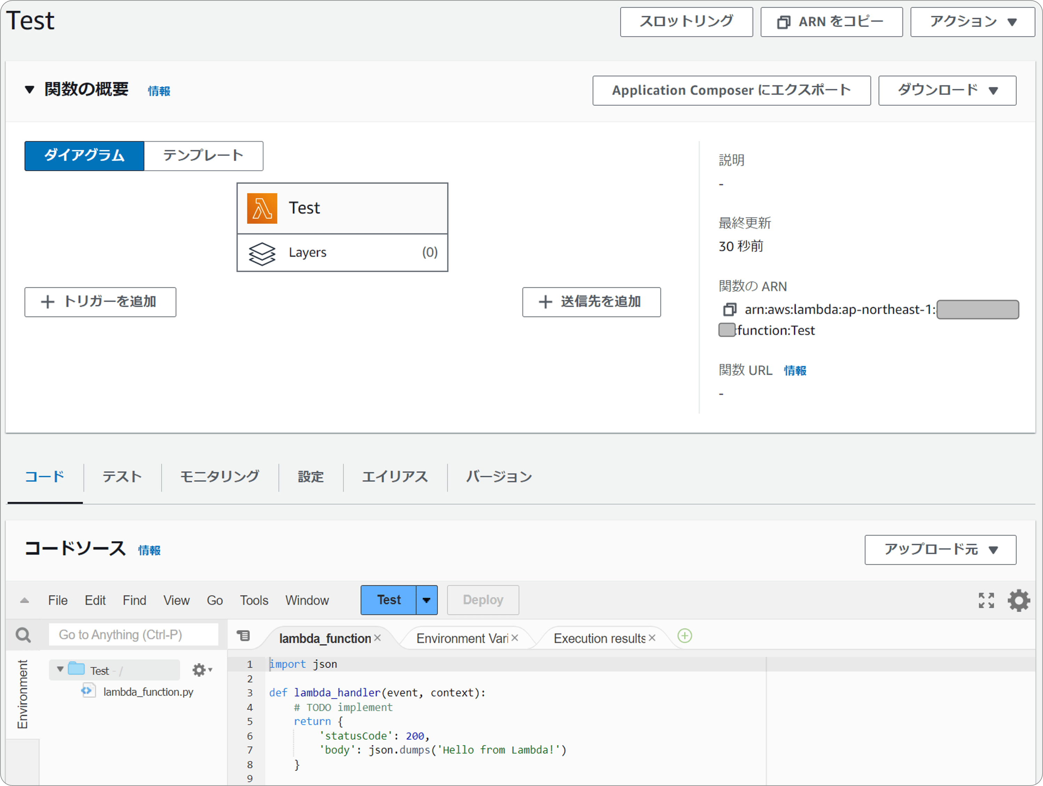Open the Test button dropdown arrow
The width and height of the screenshot is (1043, 786).
coord(426,600)
